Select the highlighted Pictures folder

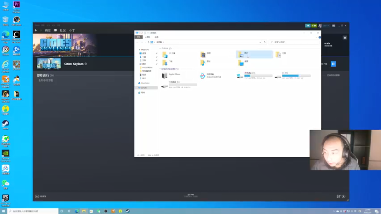tap(254, 54)
